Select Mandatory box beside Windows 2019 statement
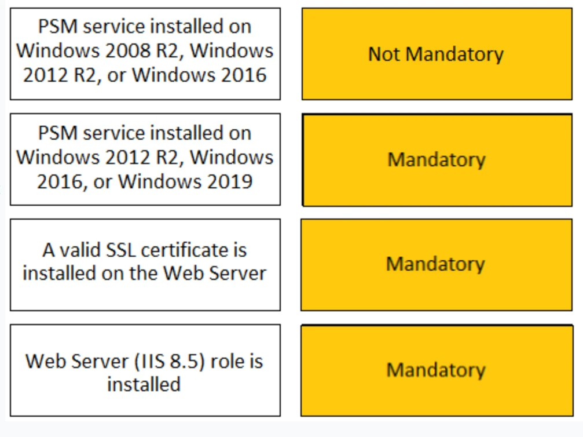This screenshot has height=437, width=583. click(437, 160)
